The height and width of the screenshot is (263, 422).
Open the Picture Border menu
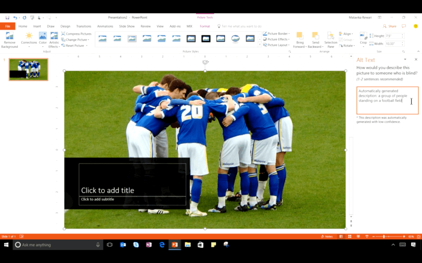click(276, 33)
